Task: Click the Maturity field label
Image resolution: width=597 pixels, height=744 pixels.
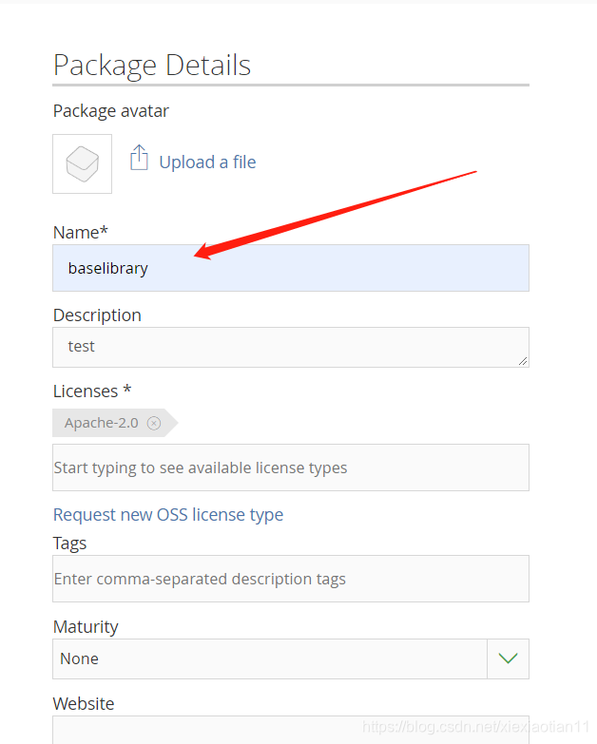Action: (x=86, y=627)
